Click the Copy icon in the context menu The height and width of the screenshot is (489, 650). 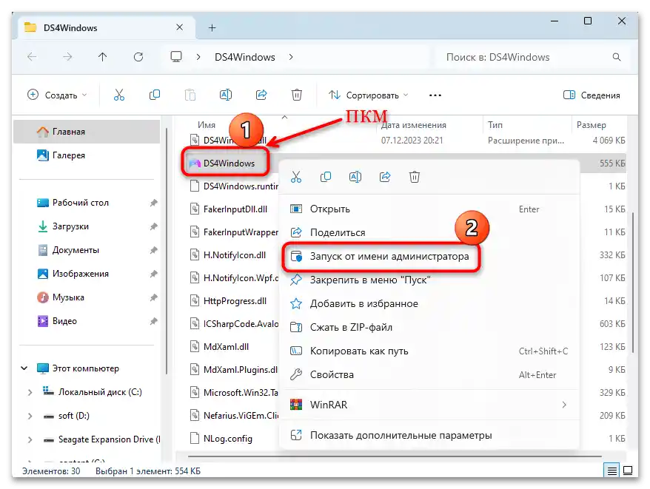click(326, 177)
